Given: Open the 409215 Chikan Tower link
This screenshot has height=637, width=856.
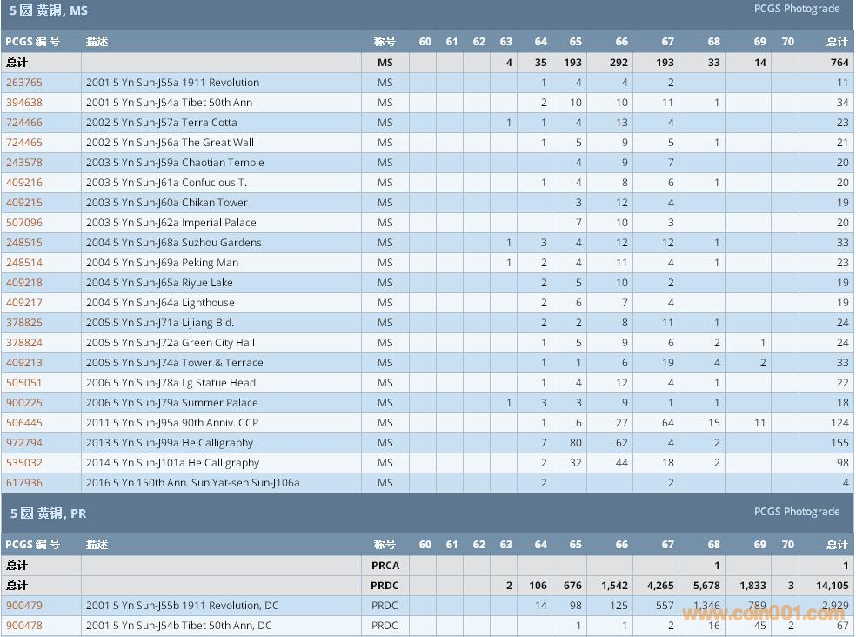Looking at the screenshot, I should tap(23, 203).
